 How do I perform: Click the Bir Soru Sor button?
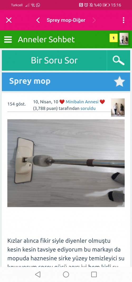tap(54, 60)
